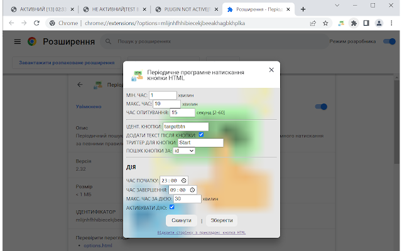Screen dimensions: 402x251
Task: Open a new tab with plus button
Action: (303, 9)
